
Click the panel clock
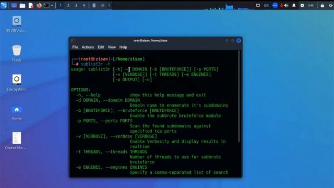[311, 6]
